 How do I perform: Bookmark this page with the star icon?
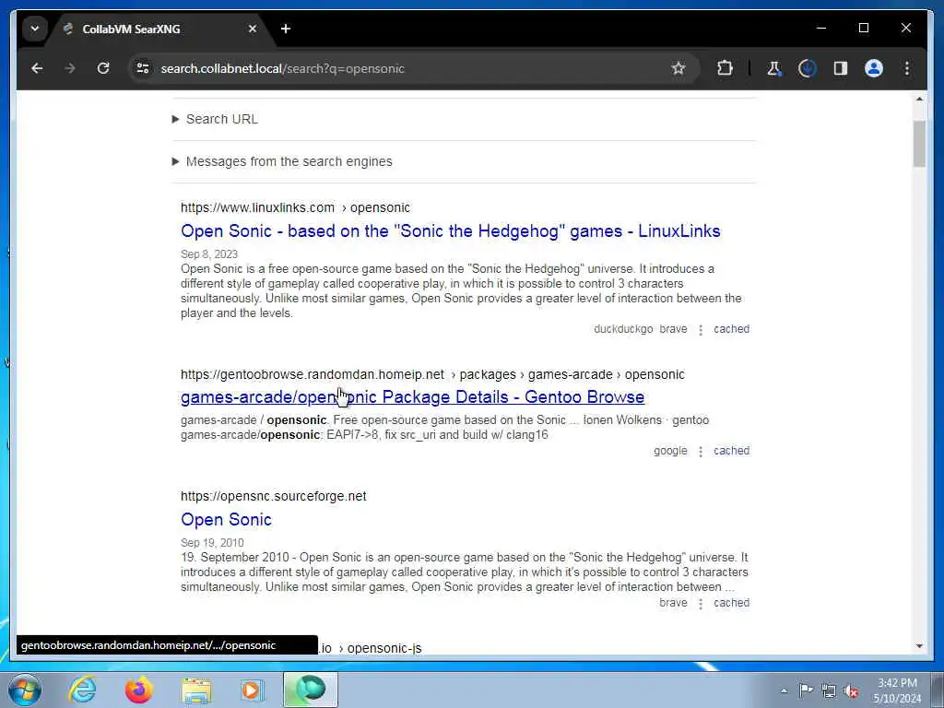coord(678,68)
